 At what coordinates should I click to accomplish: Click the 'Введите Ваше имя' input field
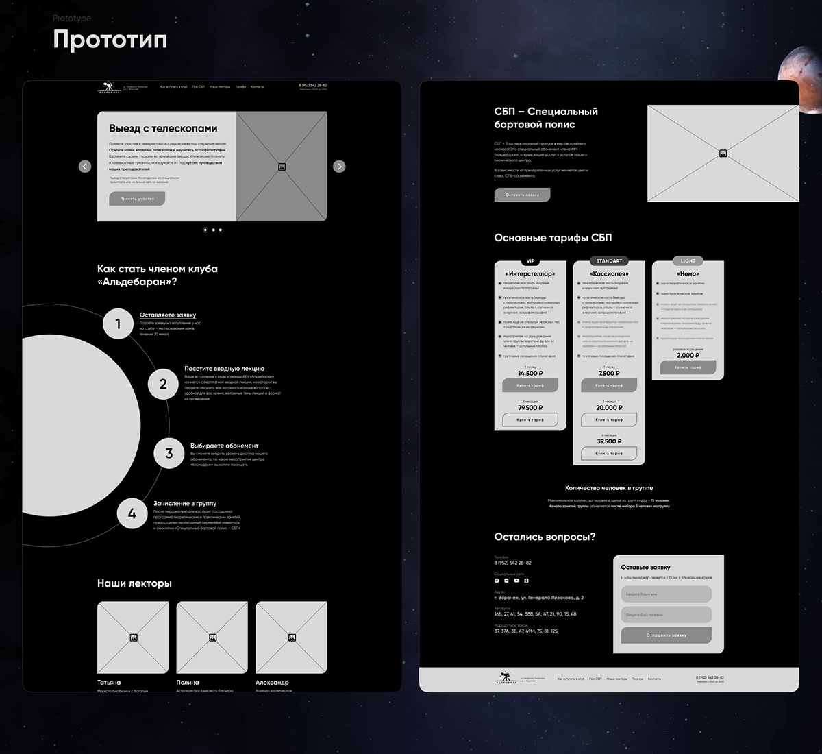[666, 594]
